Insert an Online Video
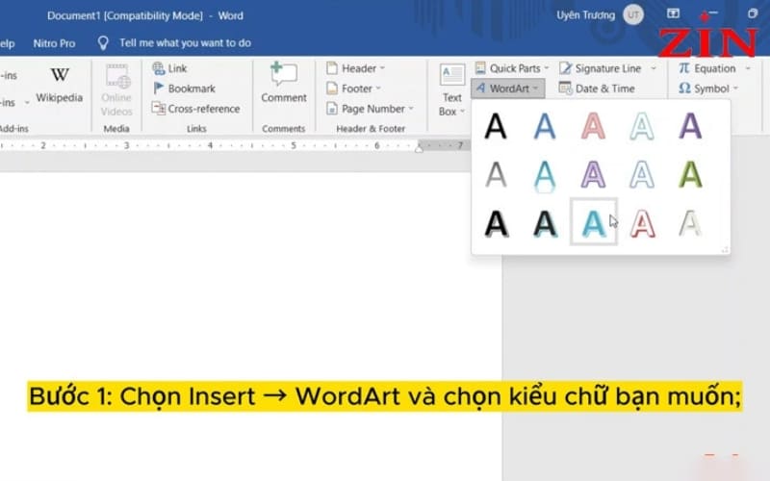 [x=116, y=90]
